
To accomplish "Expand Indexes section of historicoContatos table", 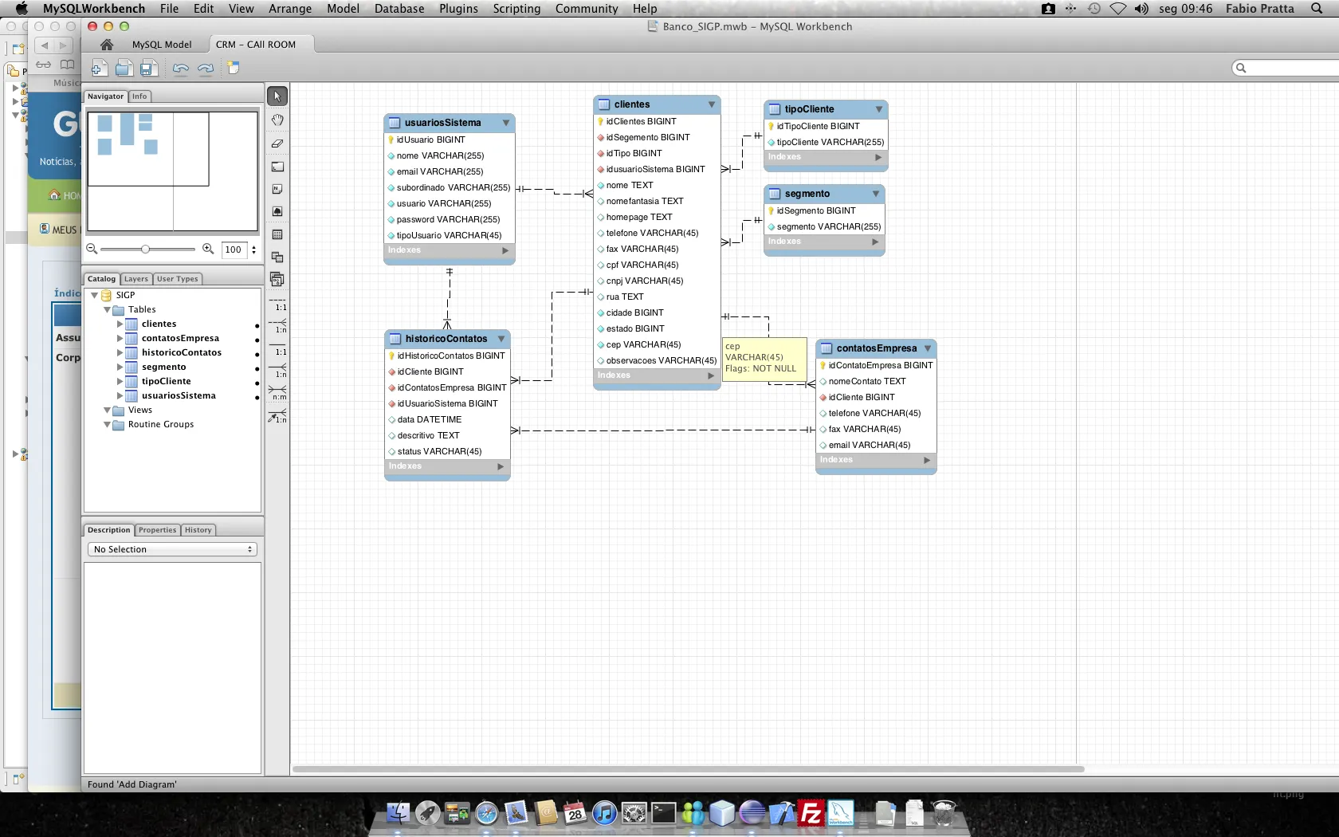I will click(501, 466).
